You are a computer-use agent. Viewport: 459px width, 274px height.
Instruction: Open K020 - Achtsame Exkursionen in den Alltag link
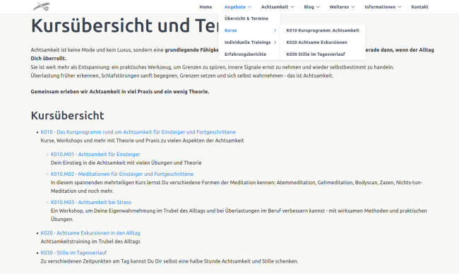click(x=90, y=233)
